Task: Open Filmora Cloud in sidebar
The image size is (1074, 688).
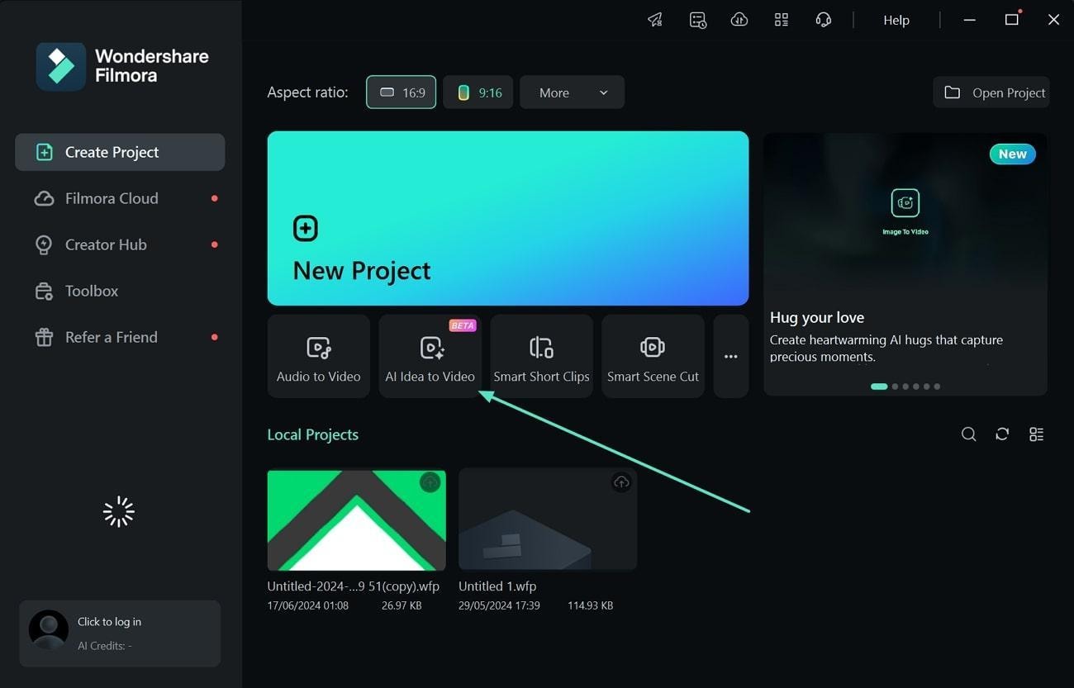Action: (x=120, y=198)
